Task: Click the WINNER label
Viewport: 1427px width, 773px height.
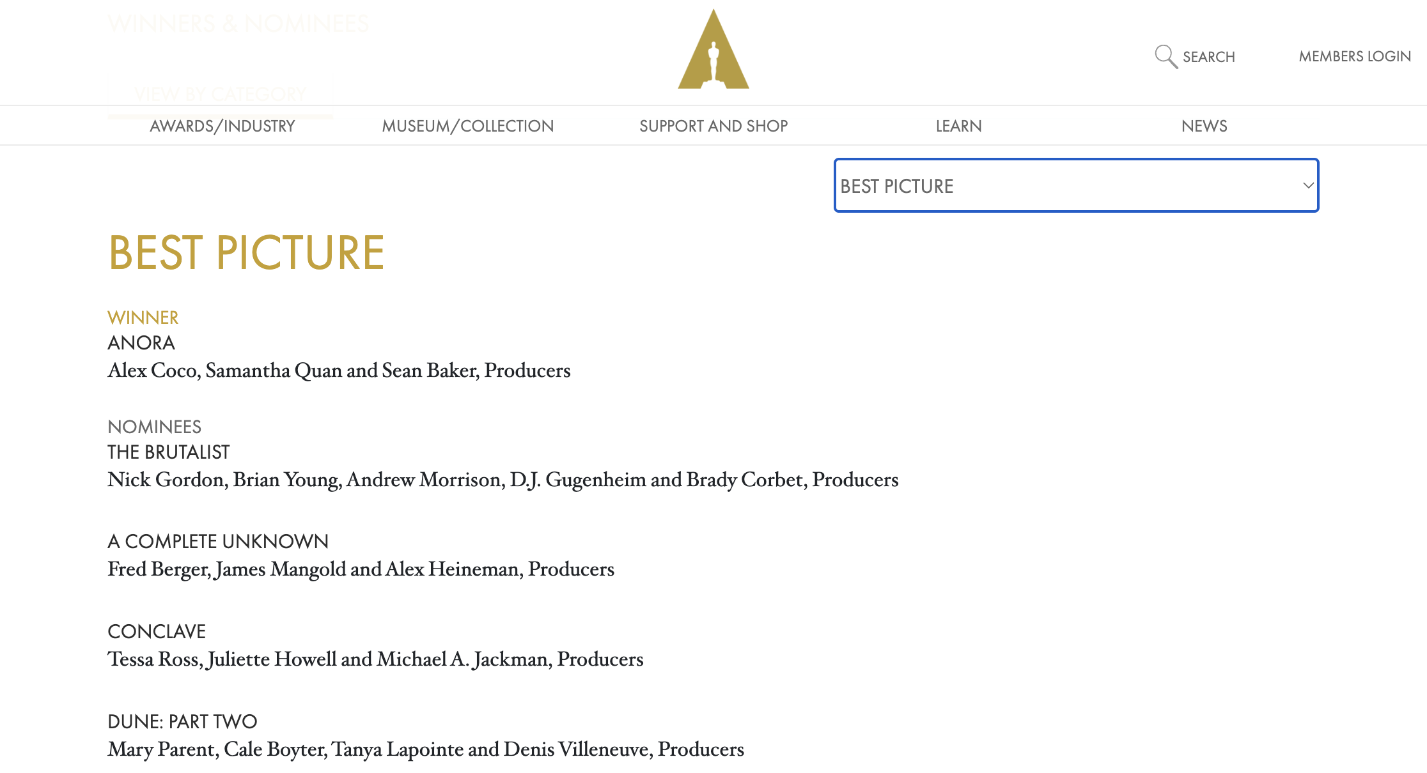Action: pyautogui.click(x=143, y=318)
